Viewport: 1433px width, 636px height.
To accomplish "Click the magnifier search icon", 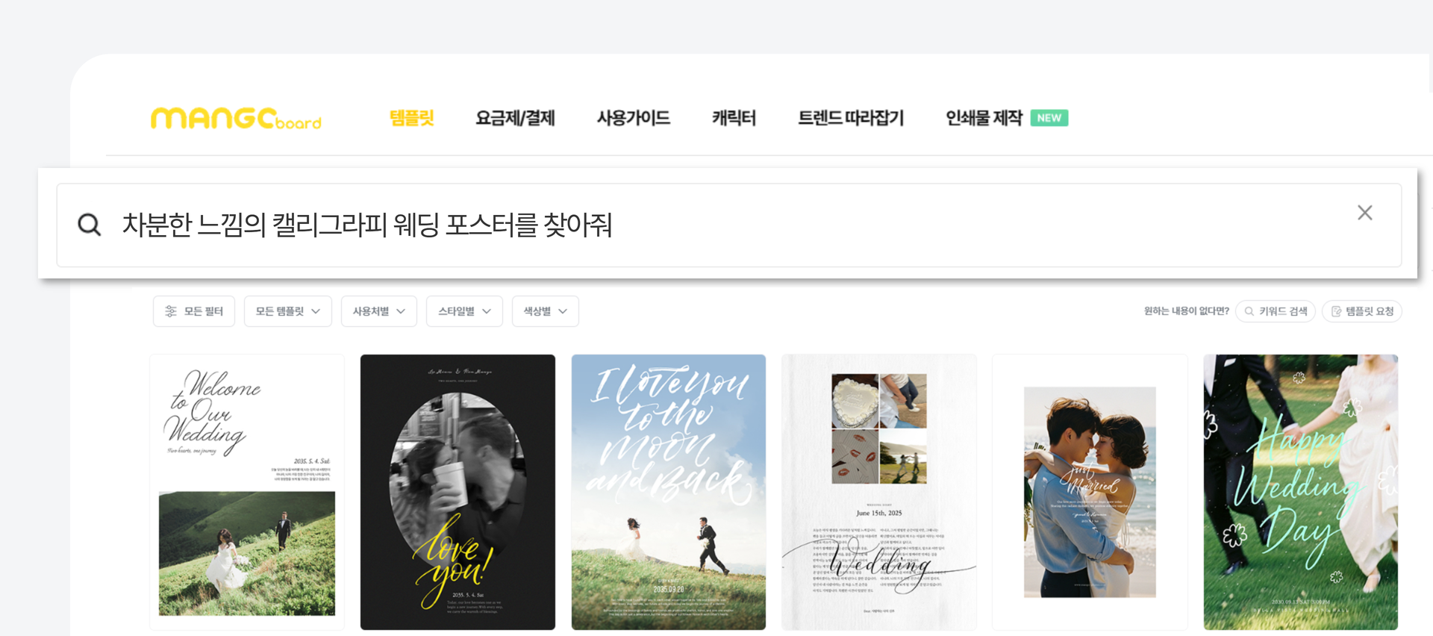I will tap(90, 225).
